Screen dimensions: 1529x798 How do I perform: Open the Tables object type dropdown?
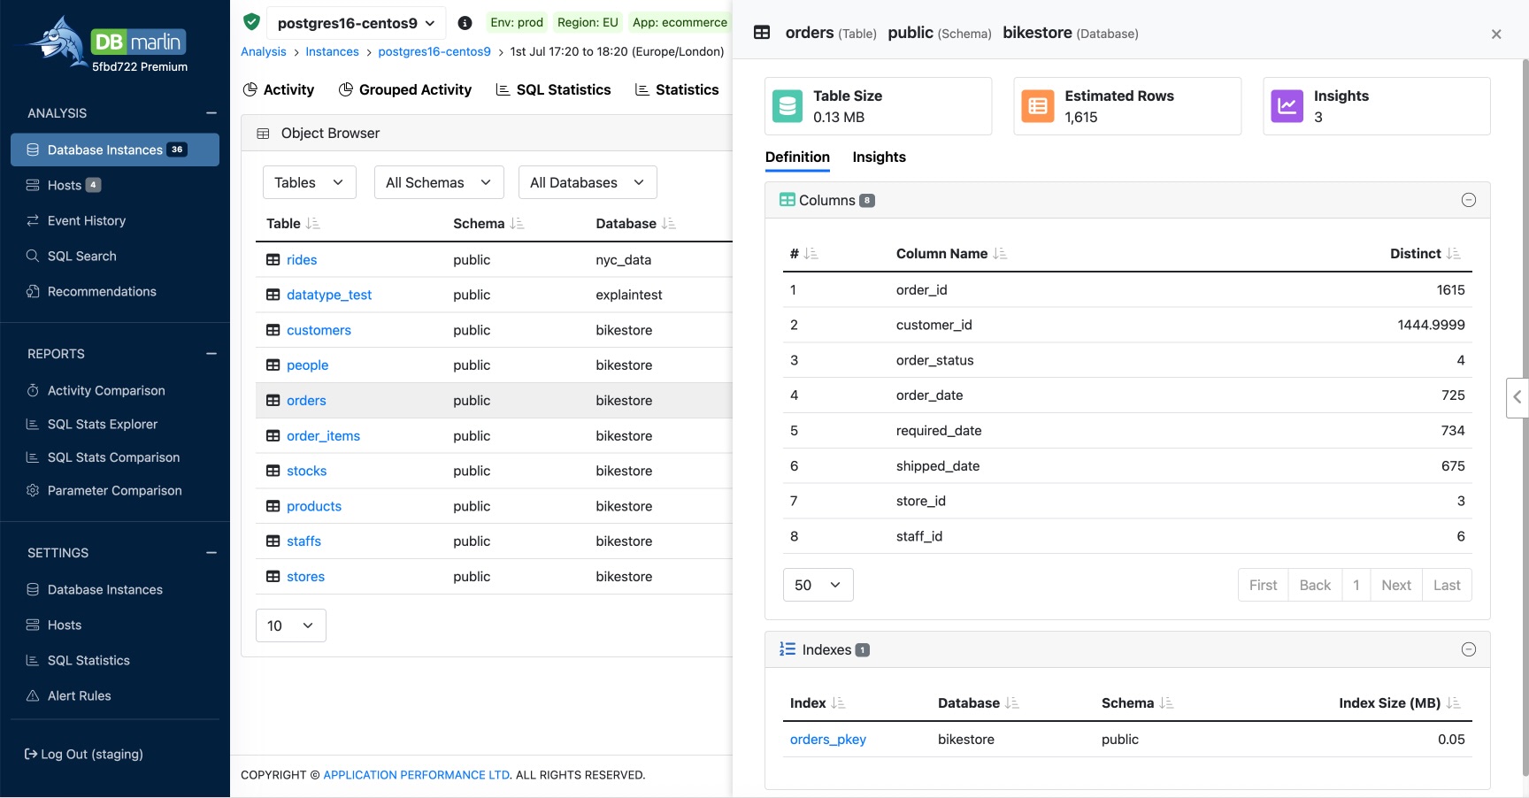310,182
